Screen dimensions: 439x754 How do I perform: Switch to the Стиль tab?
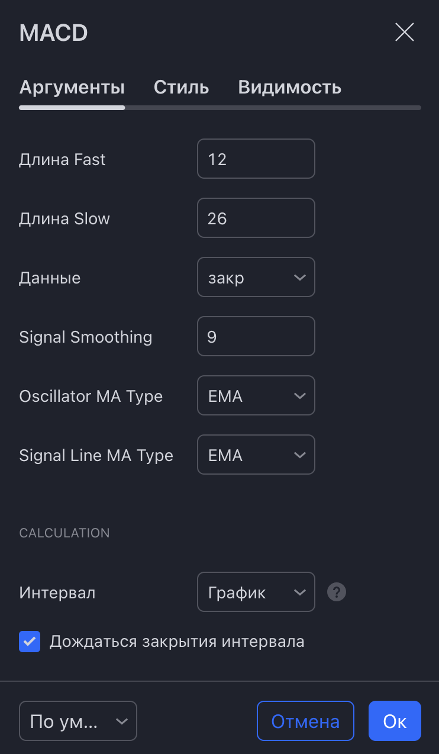point(181,88)
